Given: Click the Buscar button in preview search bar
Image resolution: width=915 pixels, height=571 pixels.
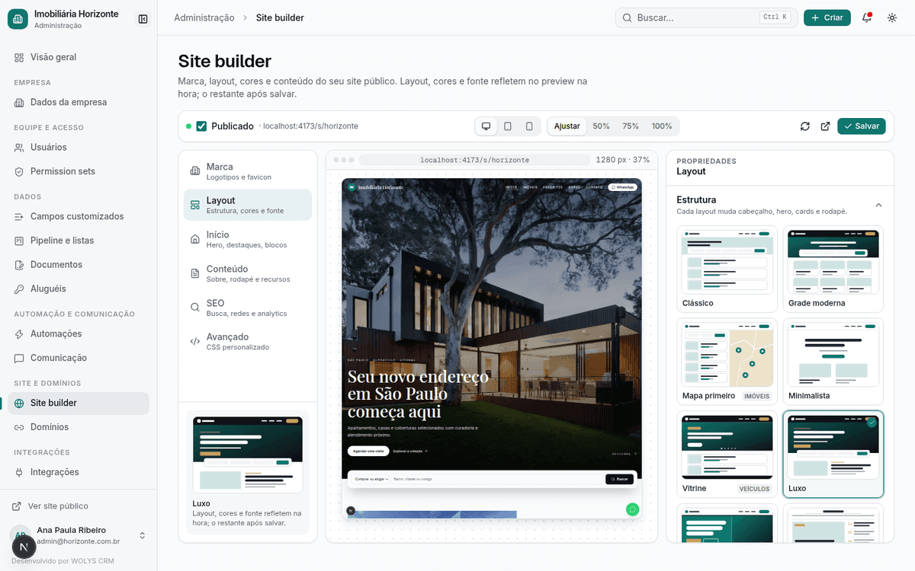Looking at the screenshot, I should coord(619,479).
